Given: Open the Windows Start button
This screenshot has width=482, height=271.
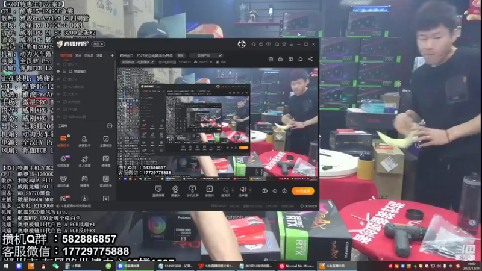Looking at the screenshot, I should (5, 266).
